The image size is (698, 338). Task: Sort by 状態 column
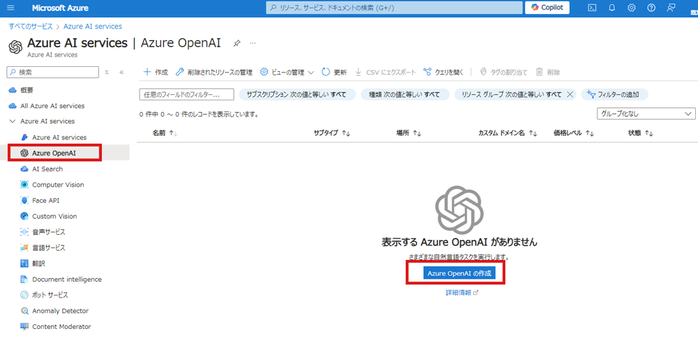(641, 133)
